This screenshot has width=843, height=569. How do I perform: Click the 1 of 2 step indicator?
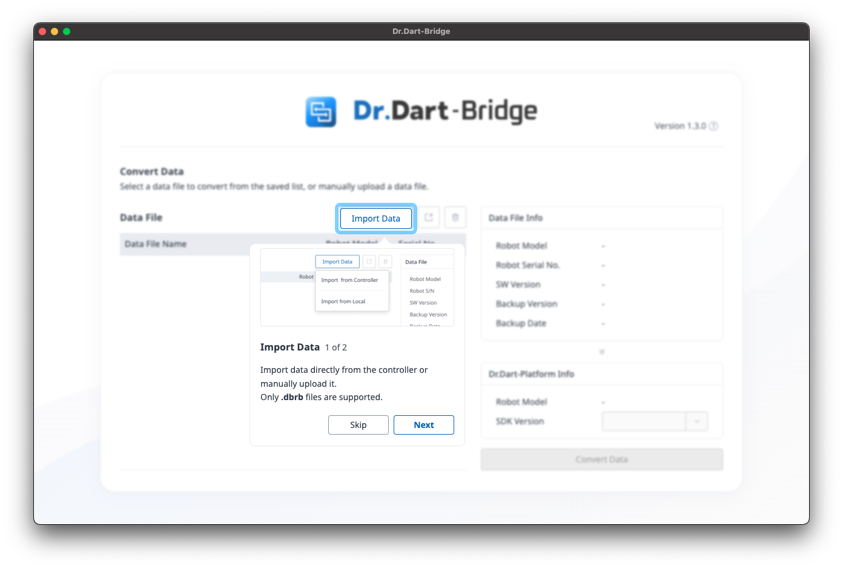pyautogui.click(x=336, y=347)
